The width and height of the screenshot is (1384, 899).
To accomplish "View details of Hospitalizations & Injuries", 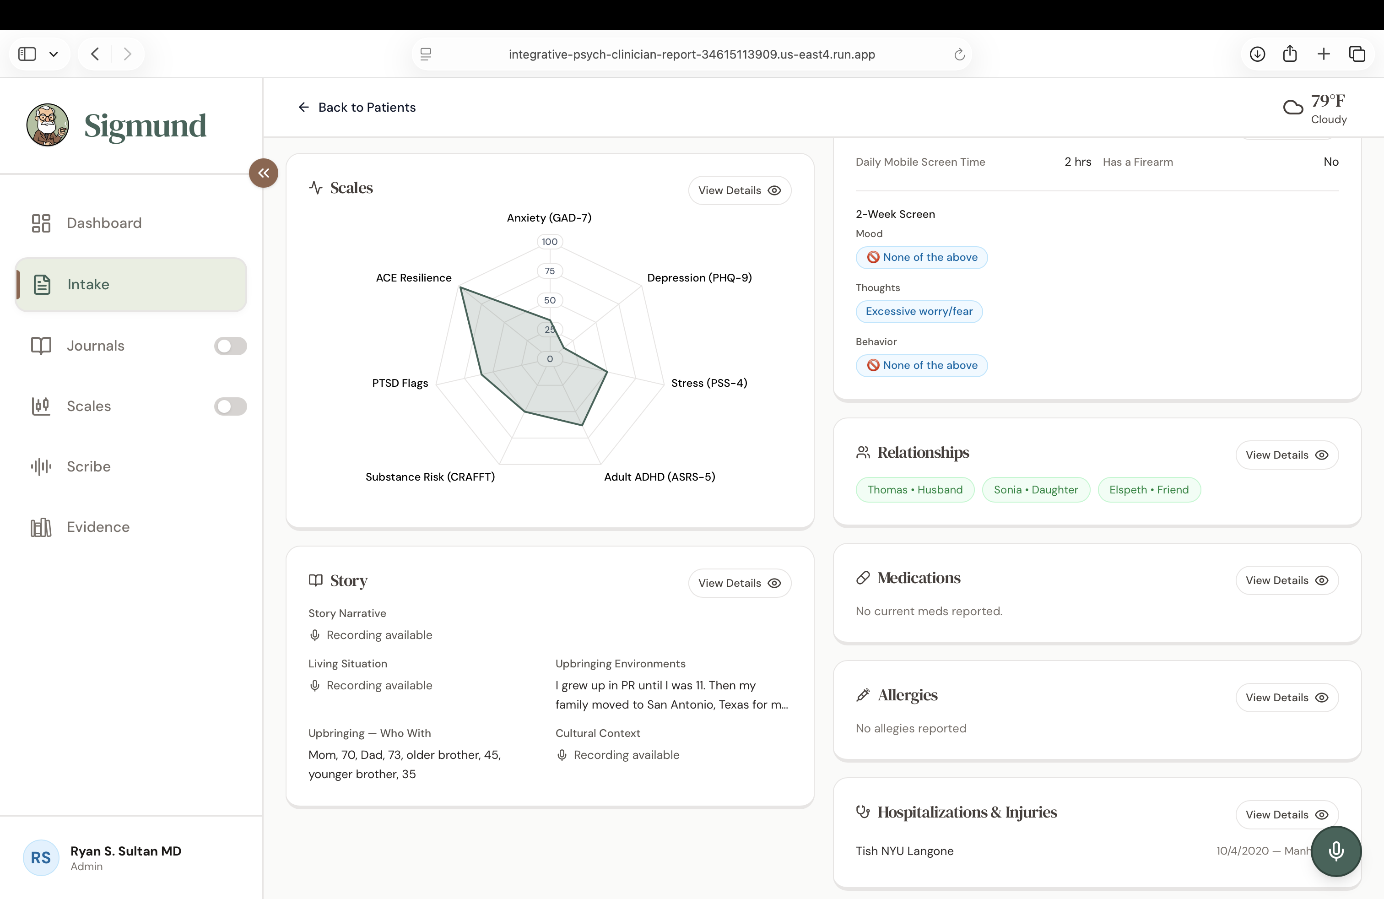I will [x=1287, y=815].
